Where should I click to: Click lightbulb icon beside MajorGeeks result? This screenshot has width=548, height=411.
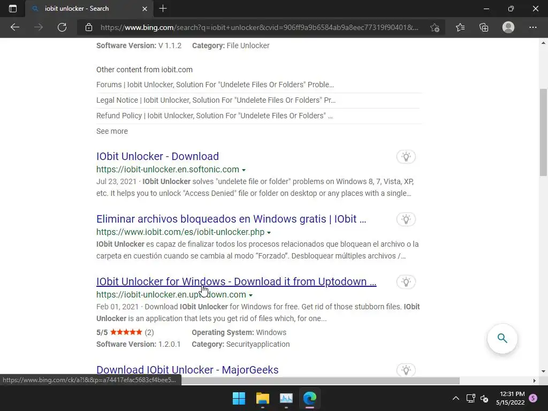point(406,370)
